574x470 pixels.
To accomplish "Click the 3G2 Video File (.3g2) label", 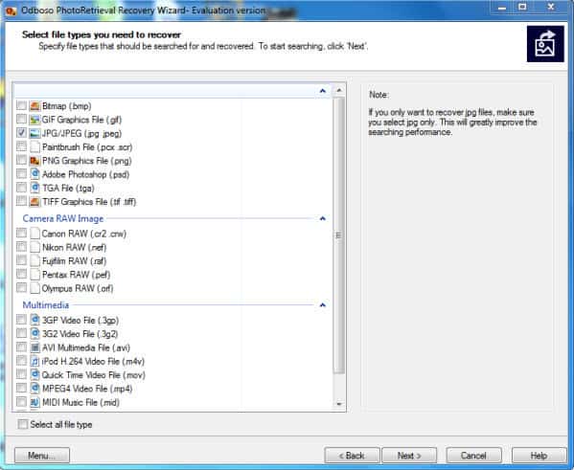I will tap(80, 333).
